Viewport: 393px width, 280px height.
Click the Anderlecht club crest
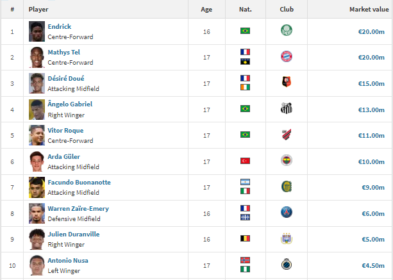pyautogui.click(x=286, y=238)
